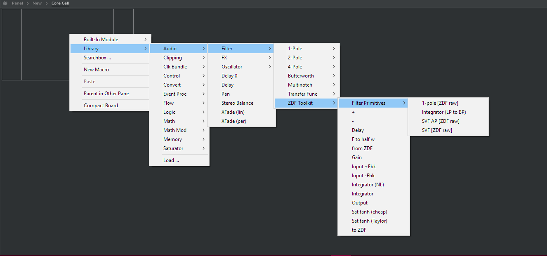Select Filter Primitives entry
The width and height of the screenshot is (547, 256).
(374, 103)
